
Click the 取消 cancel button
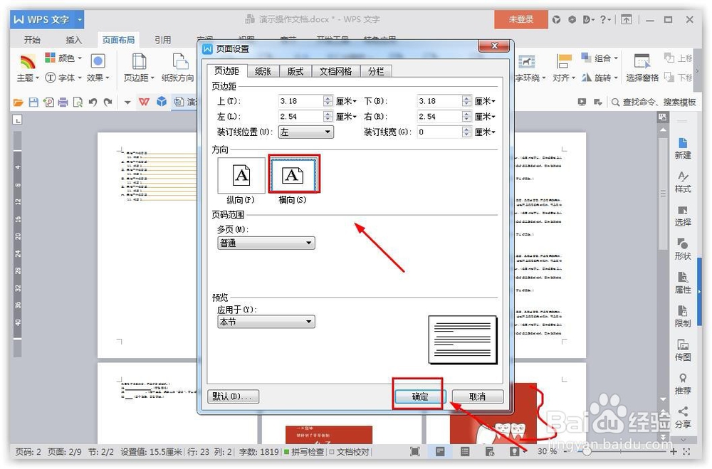[477, 396]
